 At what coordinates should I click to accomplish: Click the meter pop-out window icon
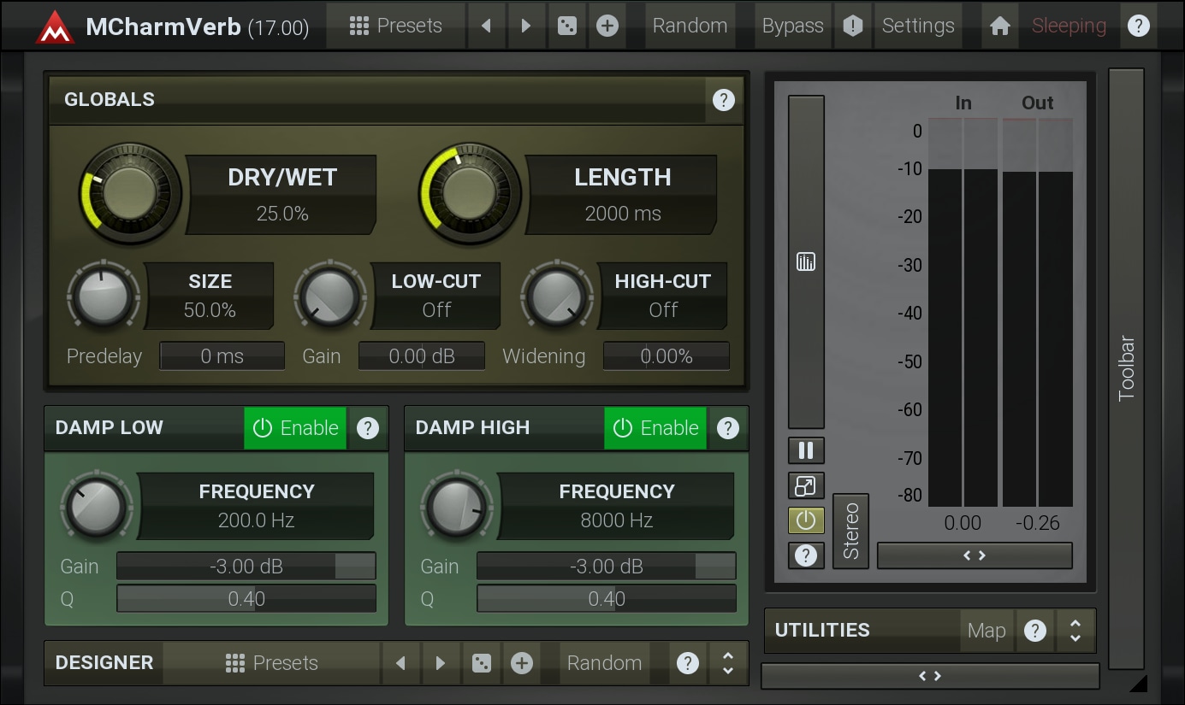tap(805, 486)
